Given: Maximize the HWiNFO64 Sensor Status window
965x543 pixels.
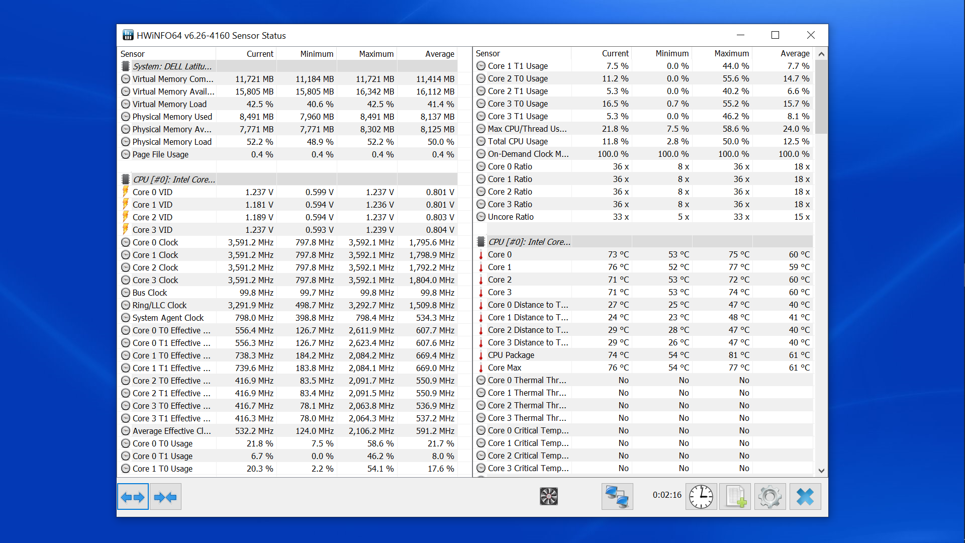Looking at the screenshot, I should (775, 35).
